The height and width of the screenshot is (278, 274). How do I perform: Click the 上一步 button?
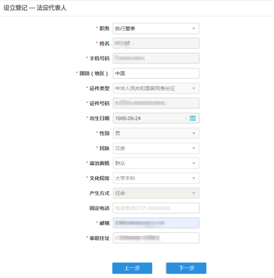point(132,268)
